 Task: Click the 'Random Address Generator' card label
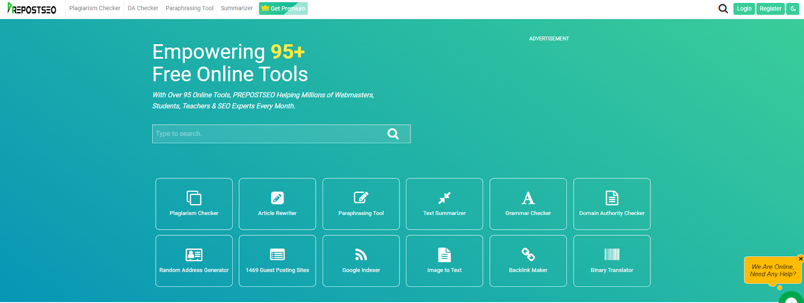pos(194,270)
